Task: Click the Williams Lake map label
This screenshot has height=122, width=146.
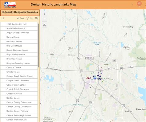Action: pos(97,43)
